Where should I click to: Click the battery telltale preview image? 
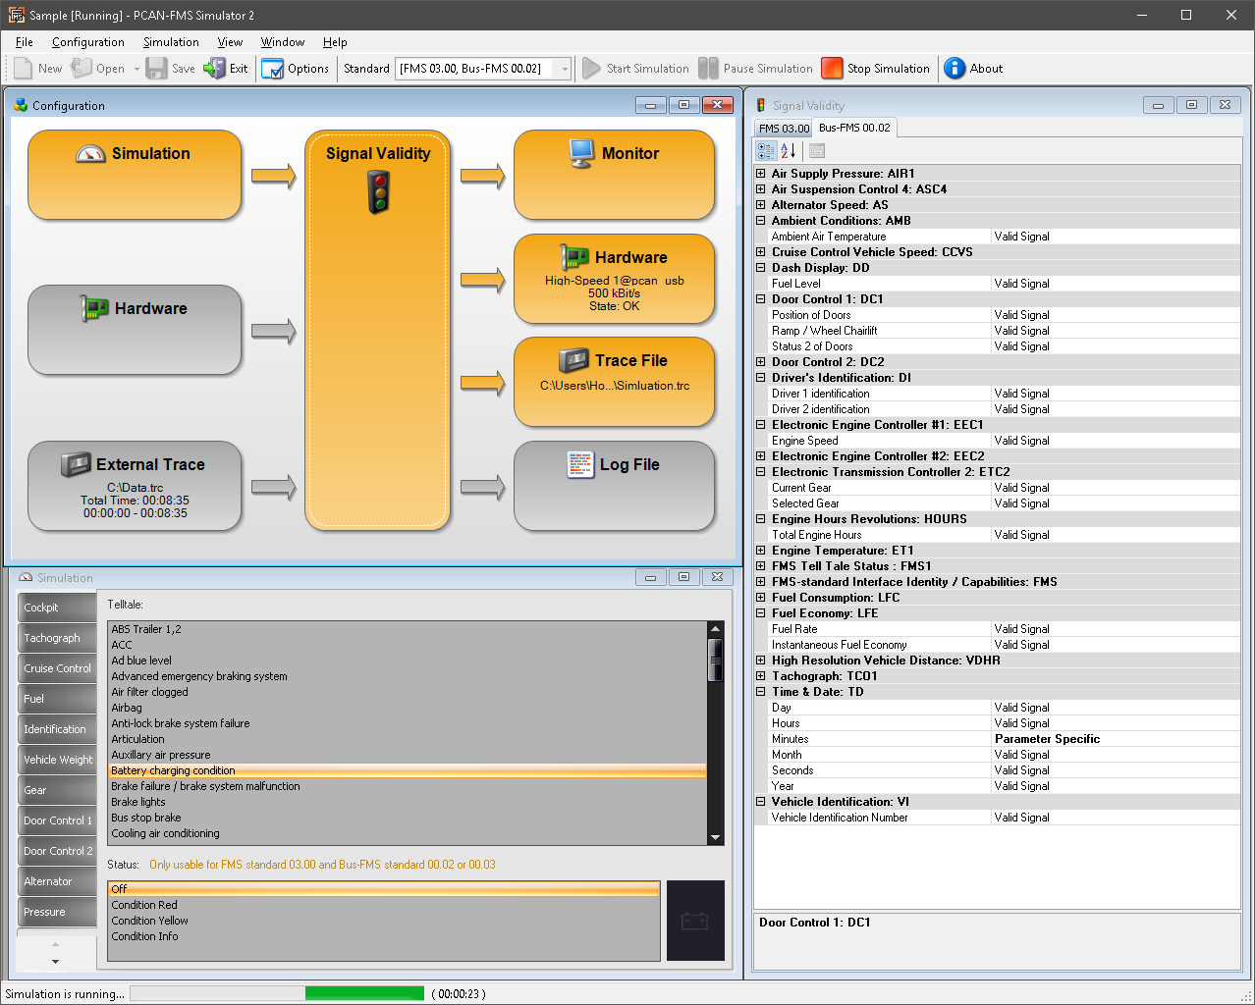coord(695,921)
